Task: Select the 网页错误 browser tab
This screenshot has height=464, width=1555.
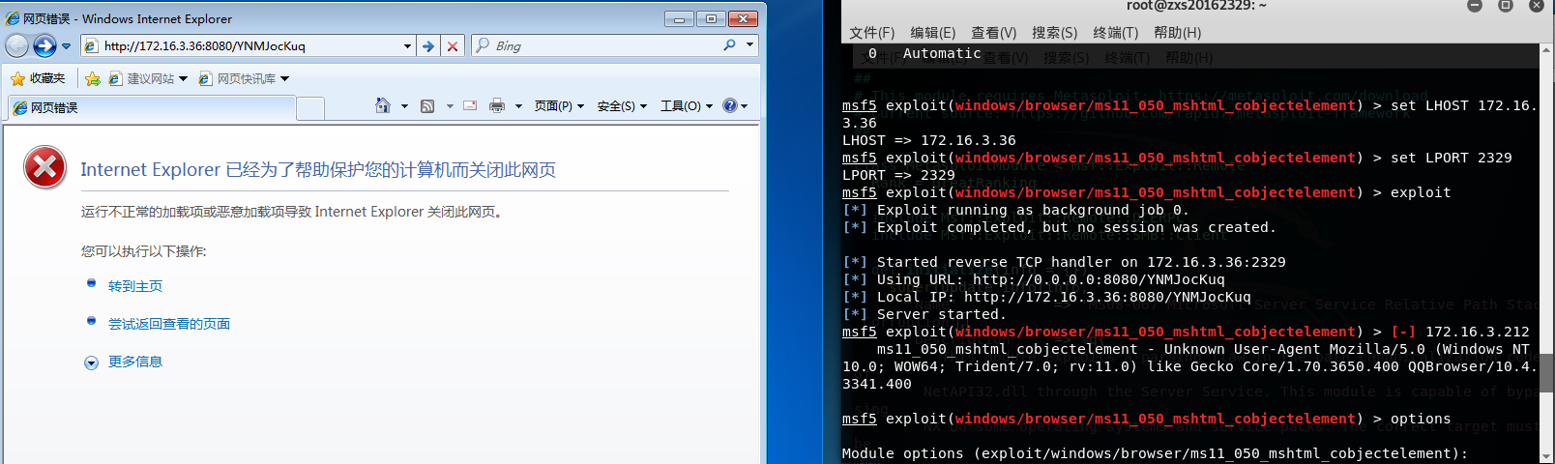Action: coord(150,107)
